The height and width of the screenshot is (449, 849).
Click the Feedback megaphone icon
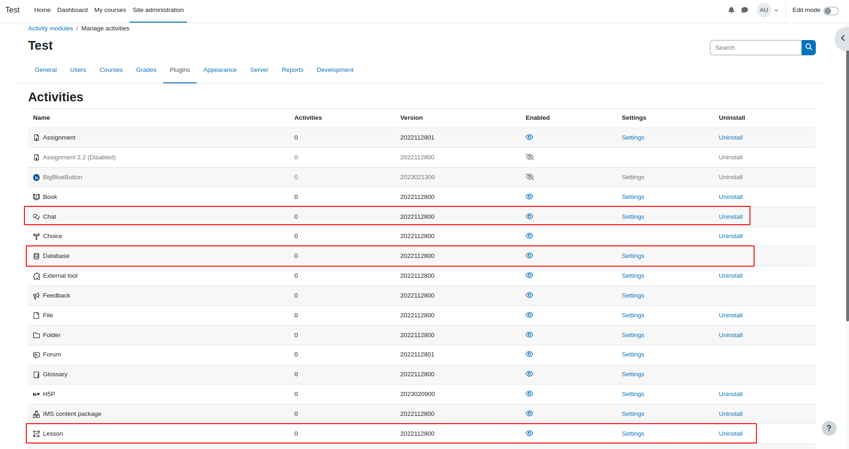point(36,296)
